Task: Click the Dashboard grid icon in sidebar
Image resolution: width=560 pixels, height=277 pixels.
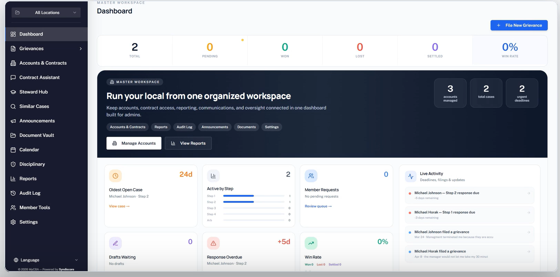Action: coord(13,34)
